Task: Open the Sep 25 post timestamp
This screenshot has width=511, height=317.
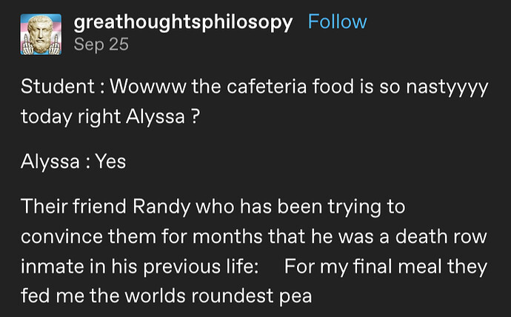Action: click(x=101, y=44)
